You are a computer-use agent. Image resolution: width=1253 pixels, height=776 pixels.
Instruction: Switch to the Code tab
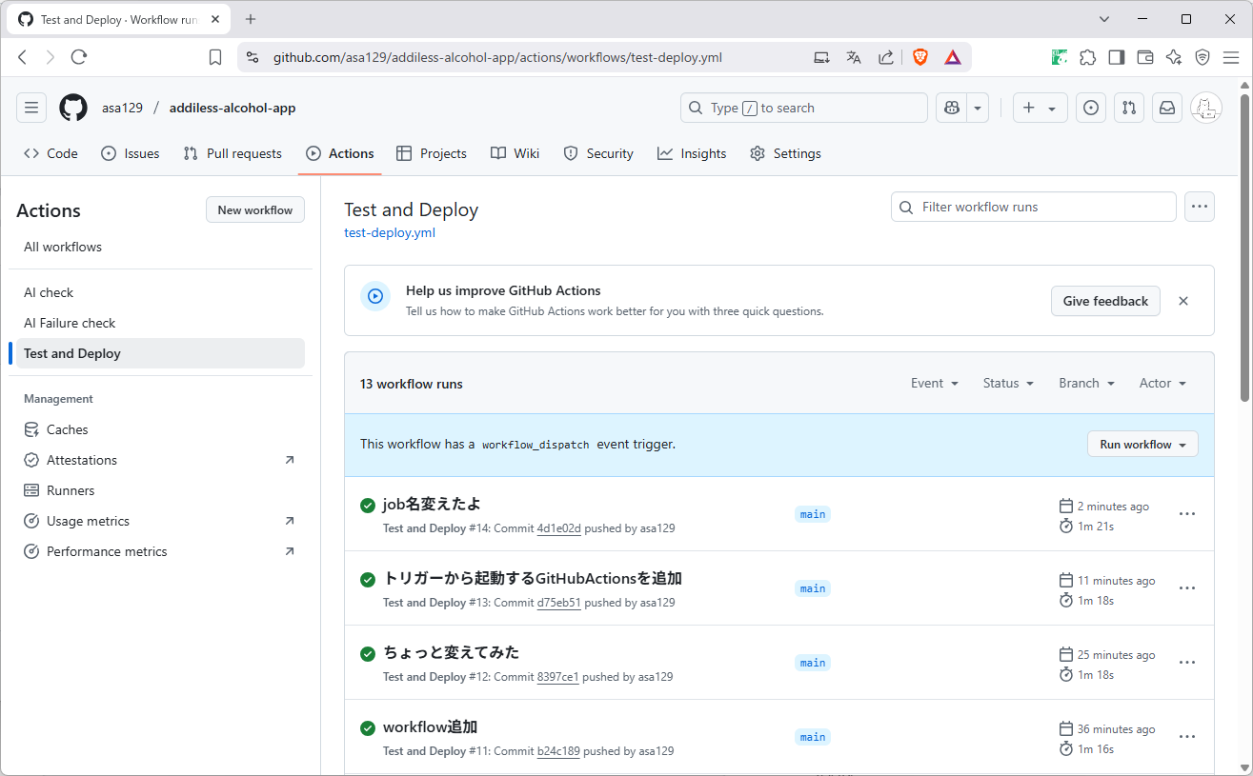coord(51,153)
